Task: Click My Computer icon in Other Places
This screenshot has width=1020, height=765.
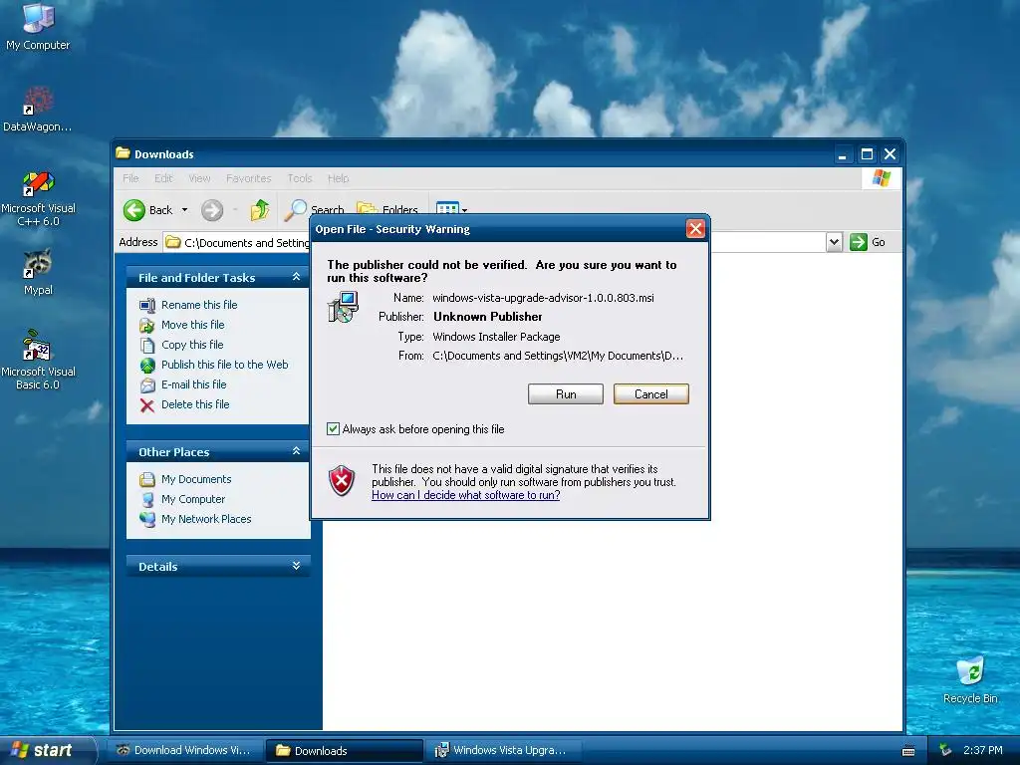Action: point(147,500)
